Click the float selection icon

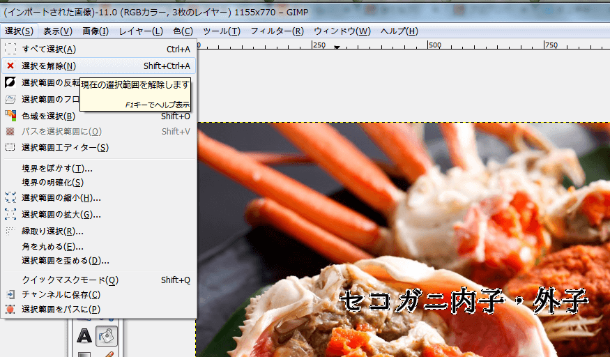[x=10, y=99]
